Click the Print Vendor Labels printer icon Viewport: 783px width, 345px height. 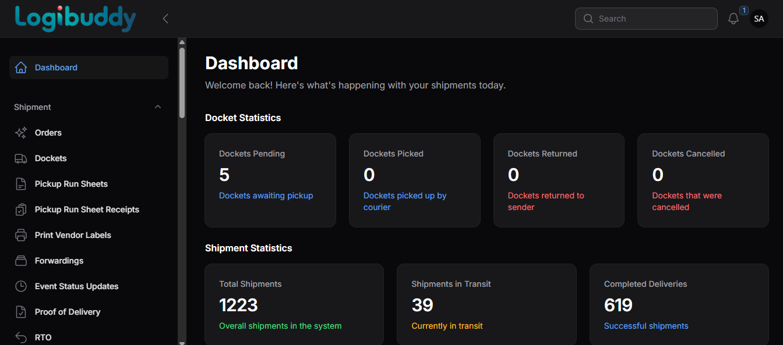pos(20,235)
